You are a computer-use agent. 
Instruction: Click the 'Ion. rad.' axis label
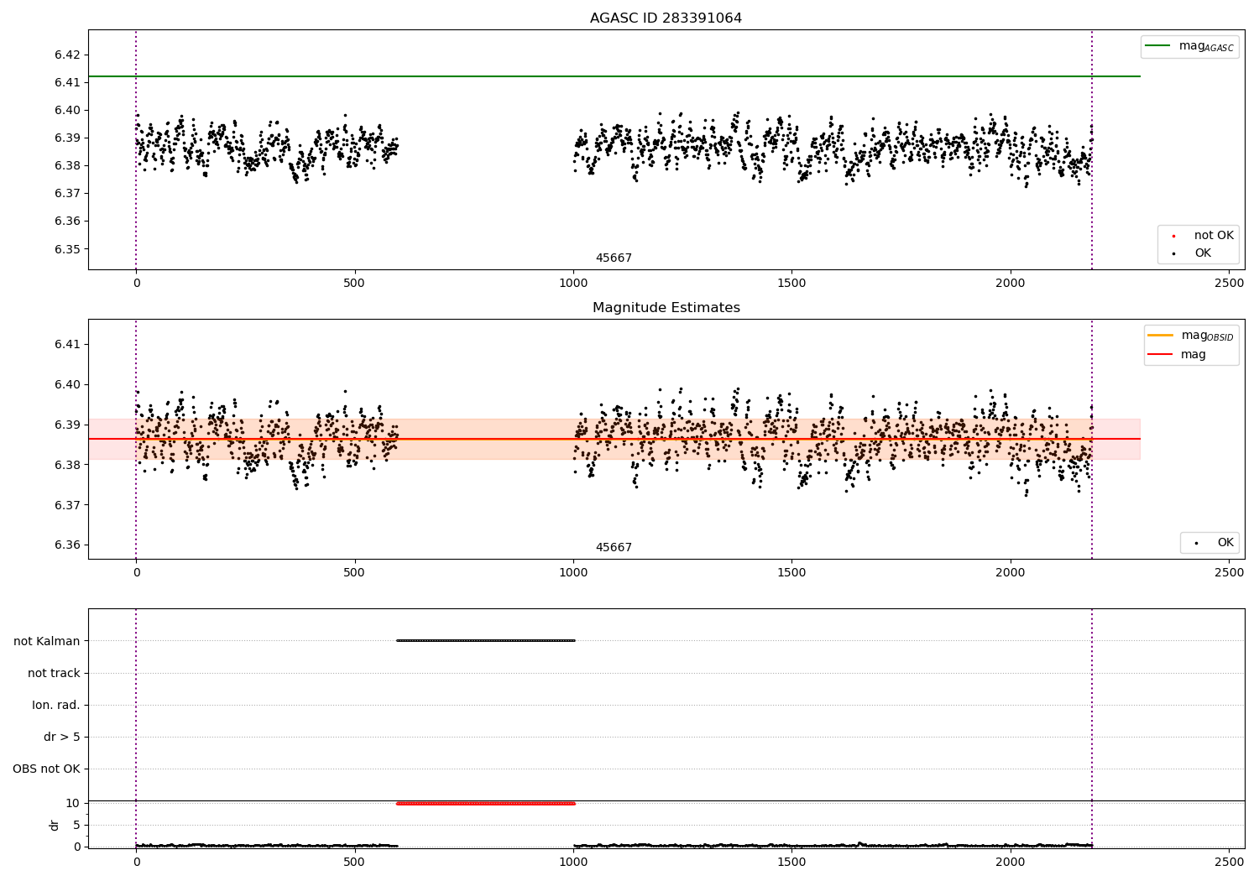pos(56,705)
